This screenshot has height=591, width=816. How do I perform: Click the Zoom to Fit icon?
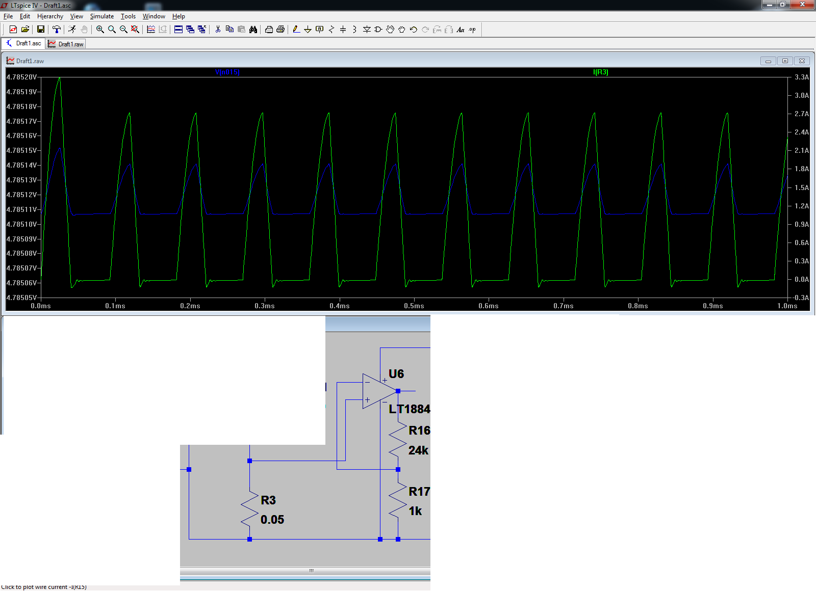[x=135, y=30]
